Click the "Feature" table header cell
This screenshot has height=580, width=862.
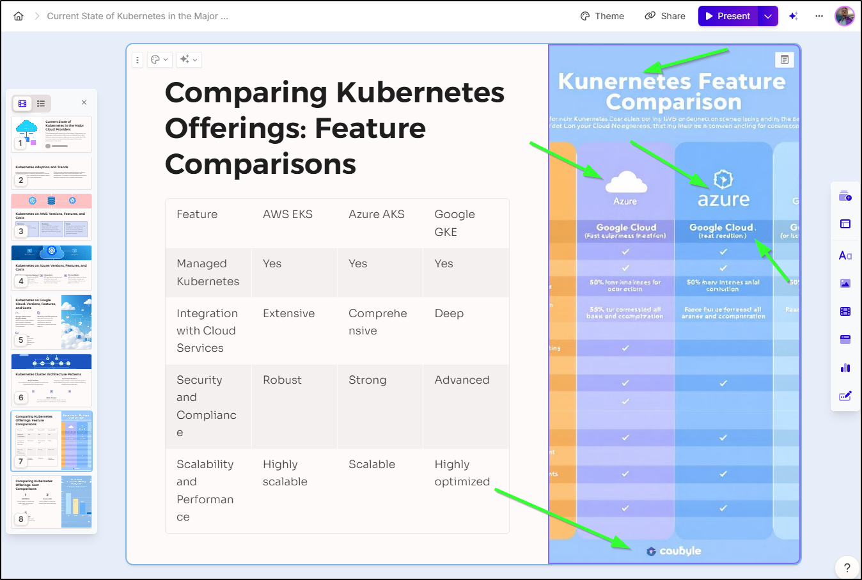coord(208,223)
